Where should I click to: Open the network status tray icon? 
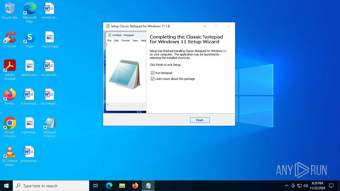(299, 186)
